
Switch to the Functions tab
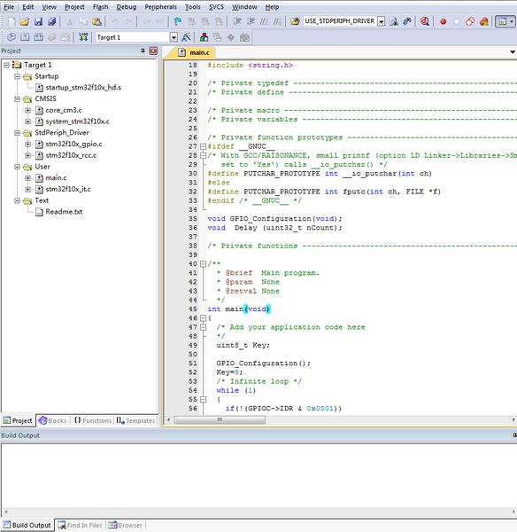tap(93, 420)
